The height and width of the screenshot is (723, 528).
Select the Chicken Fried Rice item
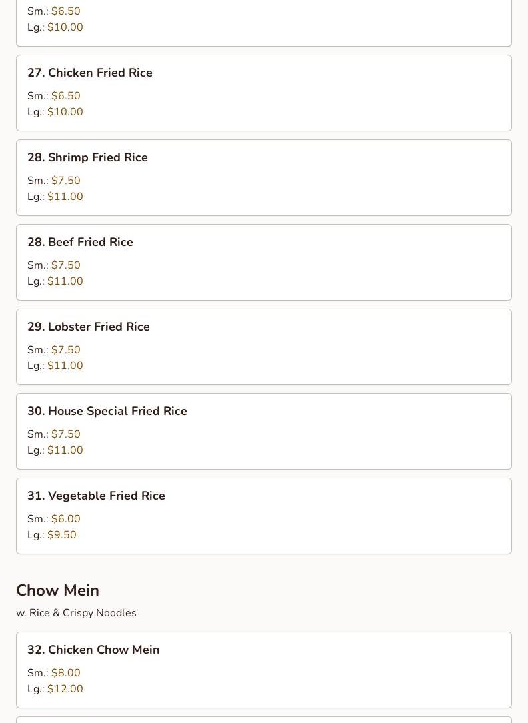264,93
